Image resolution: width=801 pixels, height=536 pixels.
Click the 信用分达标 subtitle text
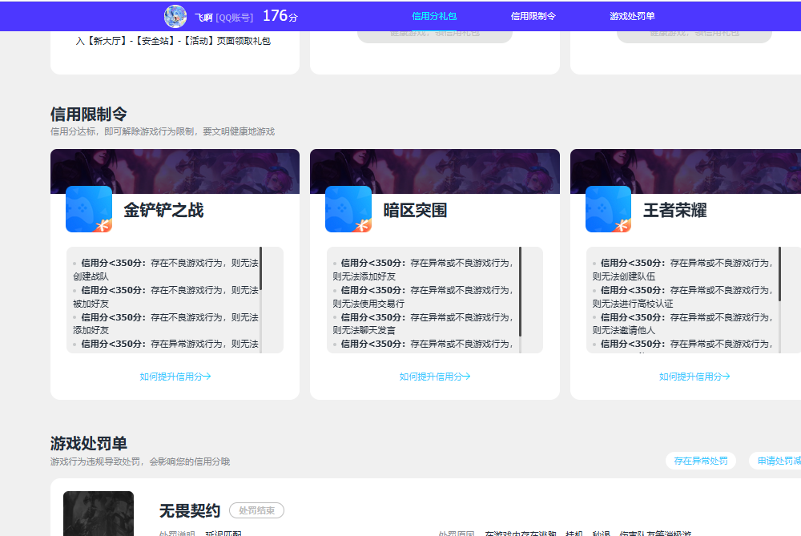click(x=163, y=132)
